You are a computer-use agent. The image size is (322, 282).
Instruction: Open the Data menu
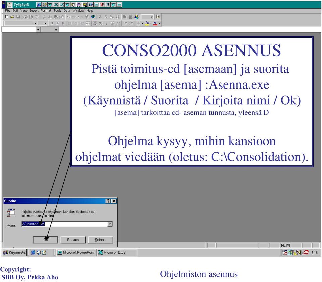(67, 11)
